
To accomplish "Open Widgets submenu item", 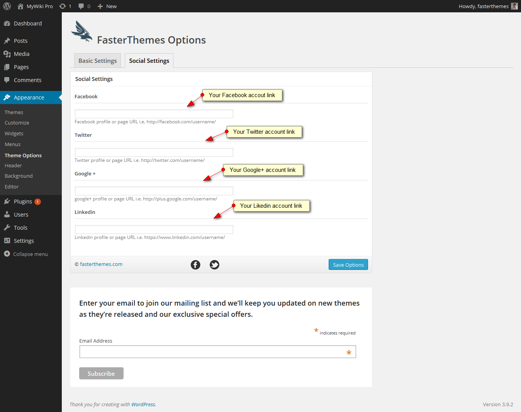I will 14,133.
